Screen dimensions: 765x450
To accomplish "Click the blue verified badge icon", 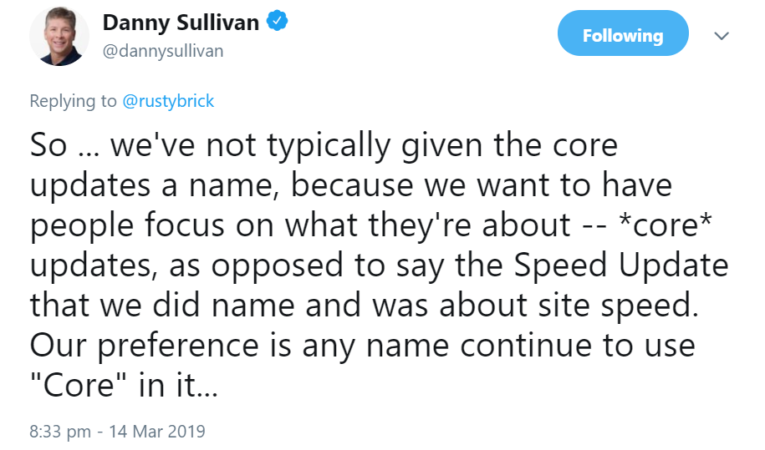I will pos(278,23).
